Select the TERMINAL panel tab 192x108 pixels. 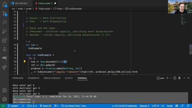(x=82, y=78)
